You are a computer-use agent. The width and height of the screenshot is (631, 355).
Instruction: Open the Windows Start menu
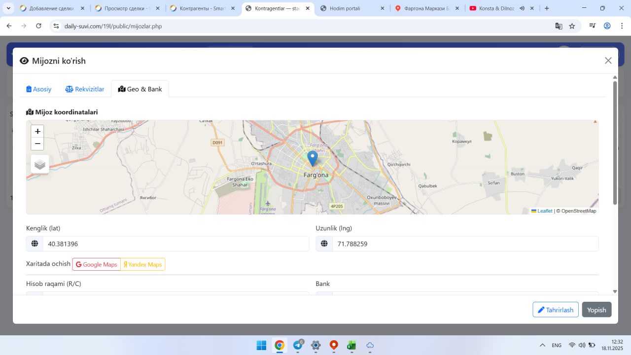click(x=261, y=345)
